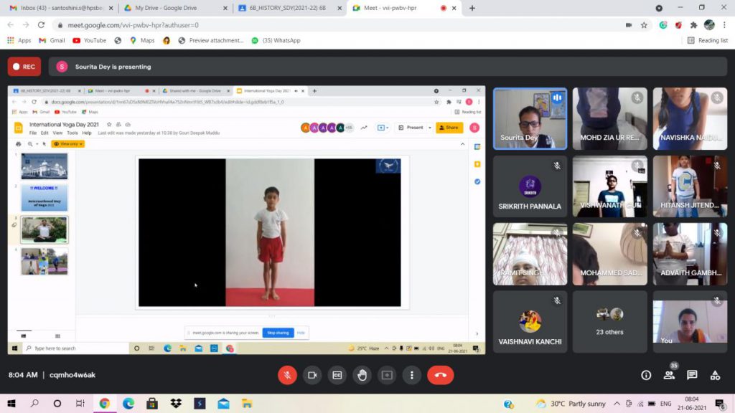Toggle the camera on or off
The width and height of the screenshot is (735, 413).
point(312,375)
